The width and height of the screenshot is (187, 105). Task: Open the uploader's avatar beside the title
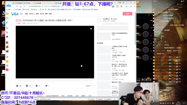click(99, 20)
